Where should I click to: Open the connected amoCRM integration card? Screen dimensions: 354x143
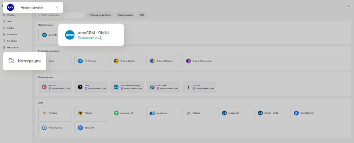click(48, 35)
